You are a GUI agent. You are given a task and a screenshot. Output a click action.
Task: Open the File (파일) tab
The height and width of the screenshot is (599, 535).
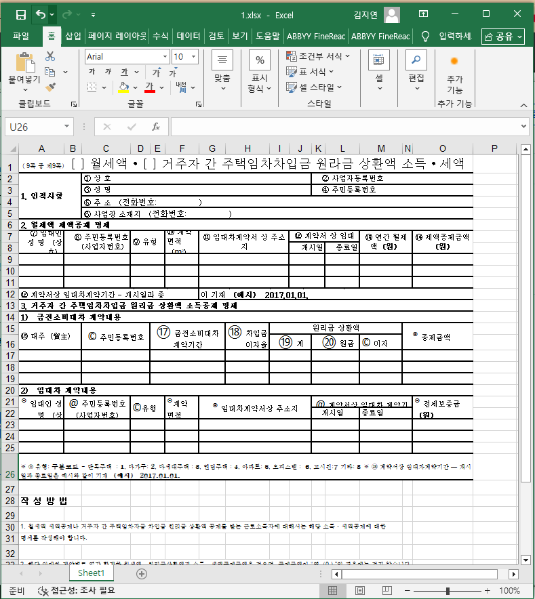point(20,37)
